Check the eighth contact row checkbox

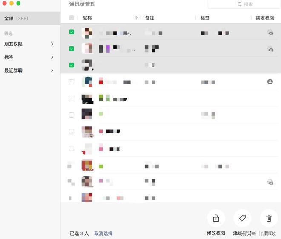72,148
